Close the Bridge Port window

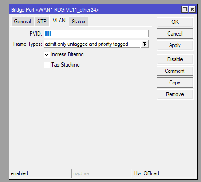click(x=192, y=9)
